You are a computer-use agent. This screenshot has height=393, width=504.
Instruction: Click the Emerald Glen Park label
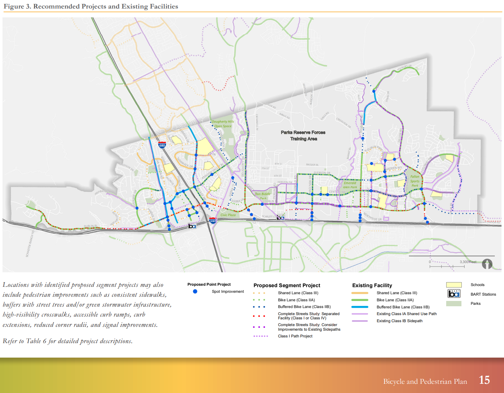350,185
